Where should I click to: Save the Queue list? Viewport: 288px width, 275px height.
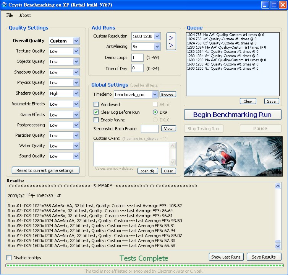tap(272, 101)
